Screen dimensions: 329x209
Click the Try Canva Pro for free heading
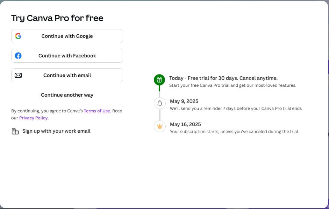tap(57, 18)
